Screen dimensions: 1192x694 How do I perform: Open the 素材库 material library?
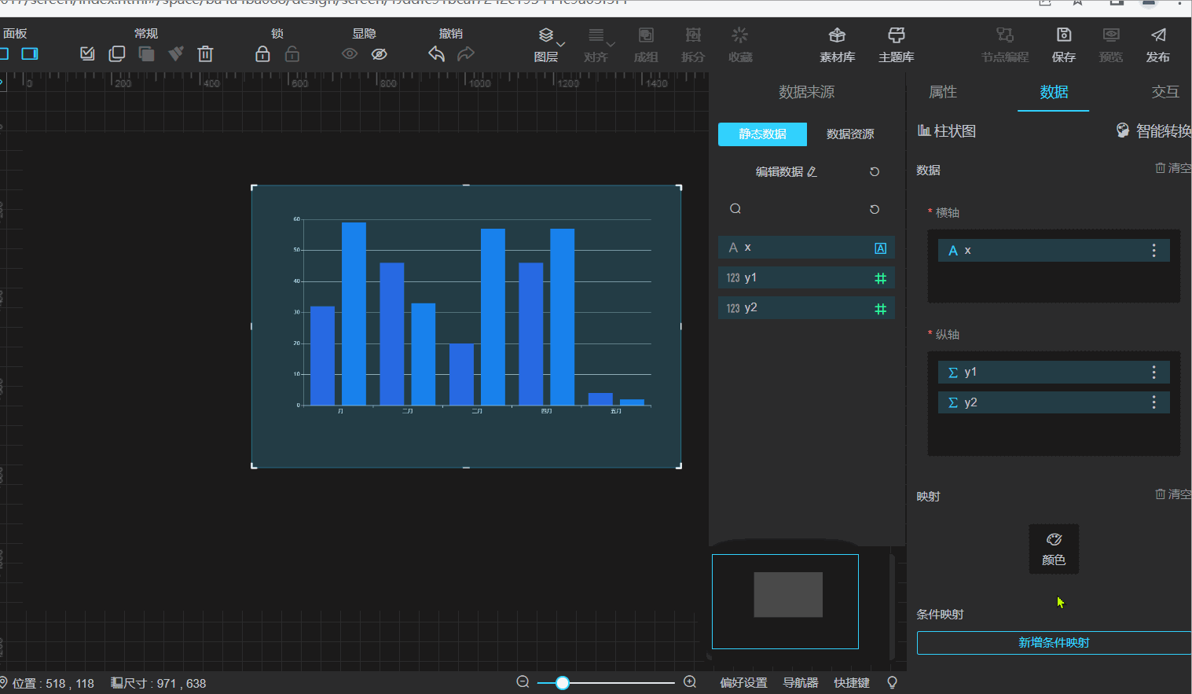838,45
